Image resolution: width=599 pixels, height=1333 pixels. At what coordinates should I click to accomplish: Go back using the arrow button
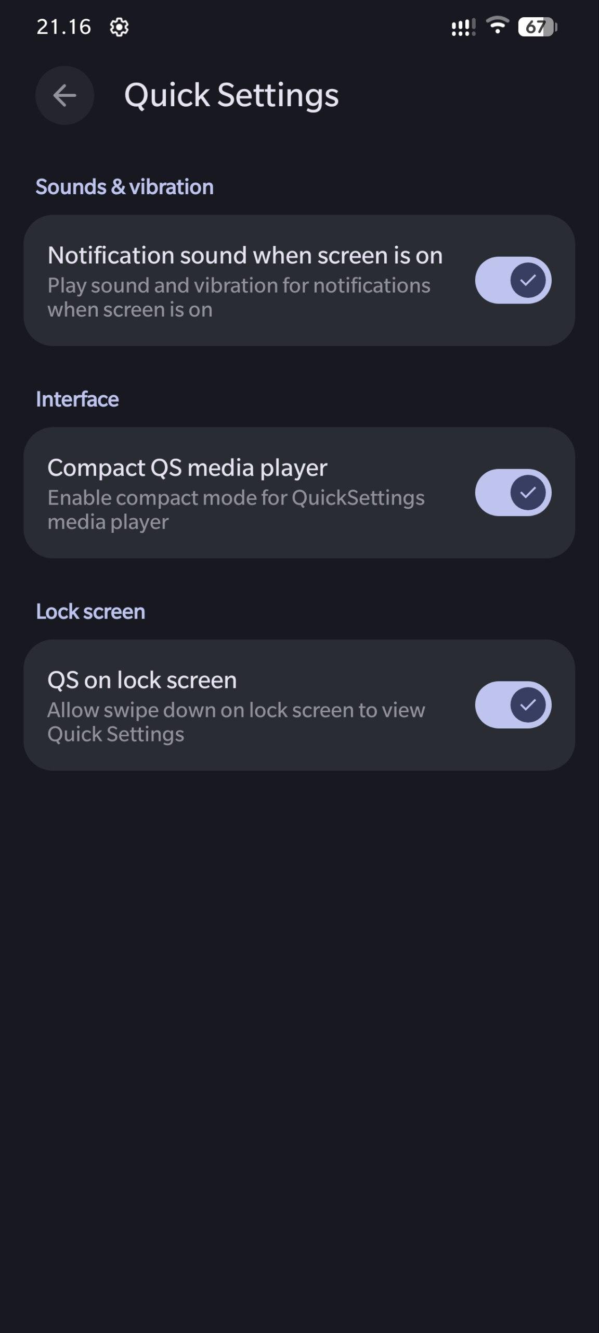[x=64, y=95]
